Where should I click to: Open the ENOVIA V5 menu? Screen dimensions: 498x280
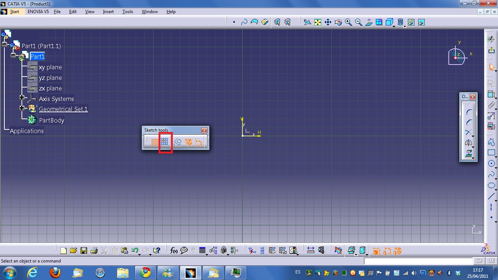(38, 12)
